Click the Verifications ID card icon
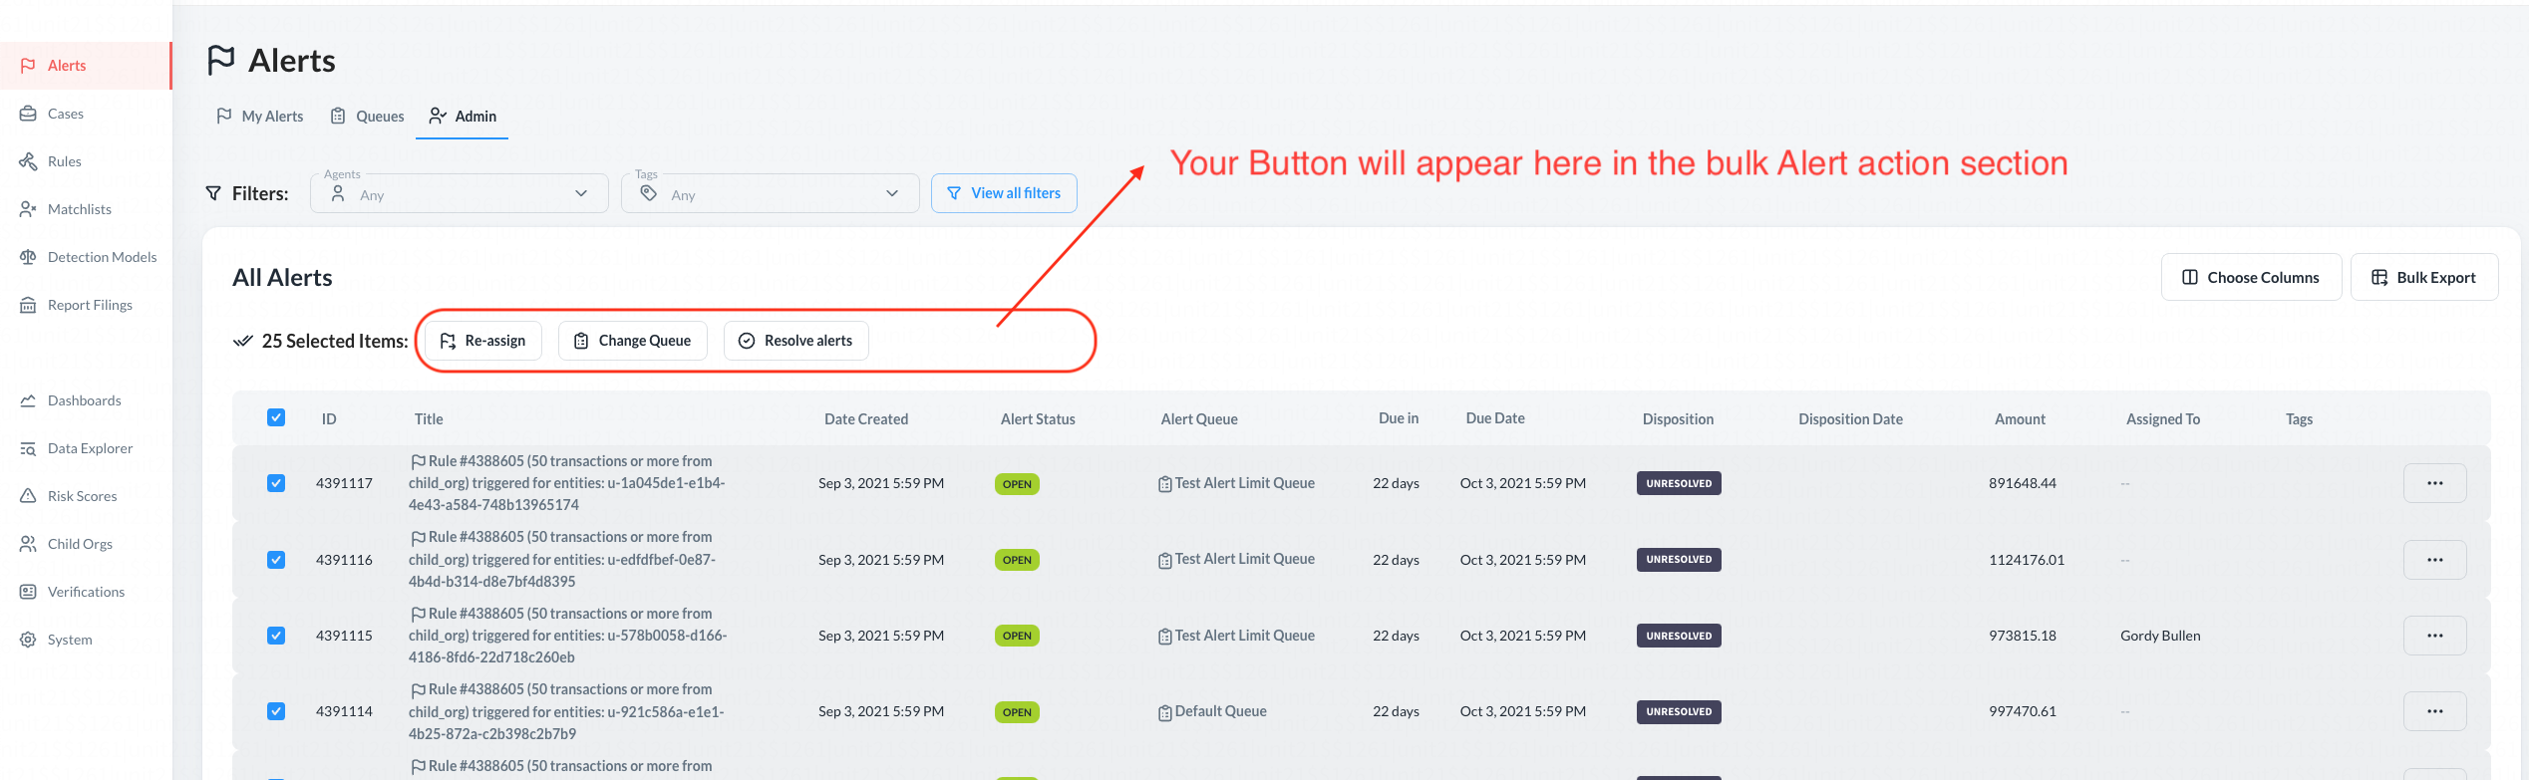2529x780 pixels. pyautogui.click(x=28, y=592)
